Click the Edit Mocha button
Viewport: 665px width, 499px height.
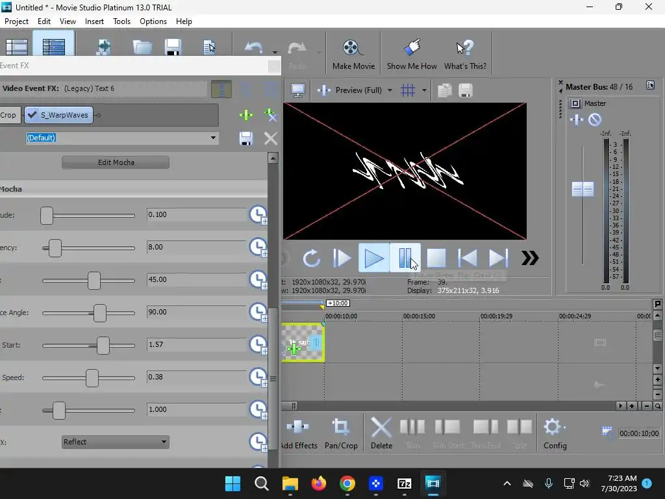tap(116, 162)
